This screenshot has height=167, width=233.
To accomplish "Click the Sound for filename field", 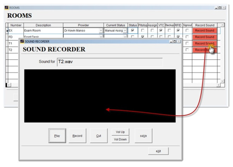I will tap(110, 62).
